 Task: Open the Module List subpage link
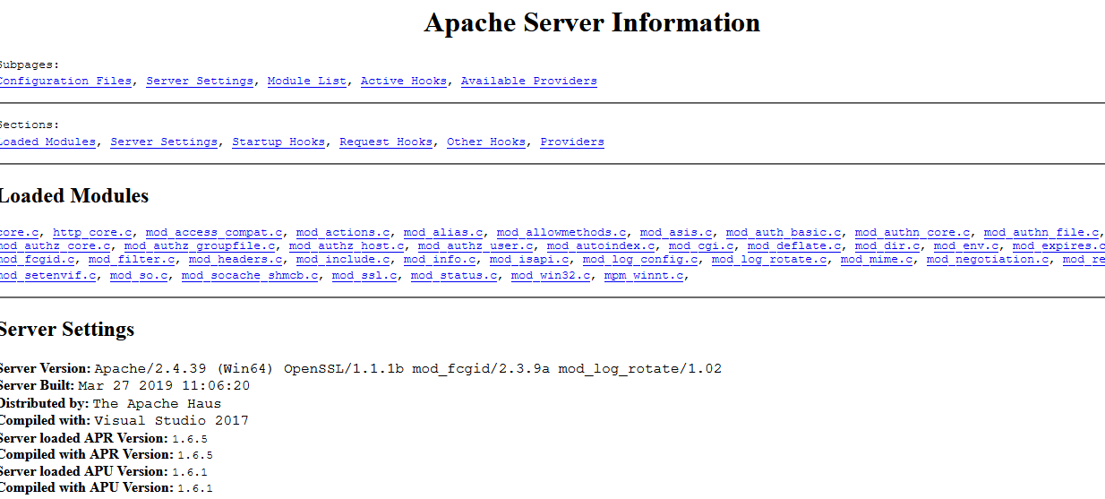pyautogui.click(x=307, y=81)
